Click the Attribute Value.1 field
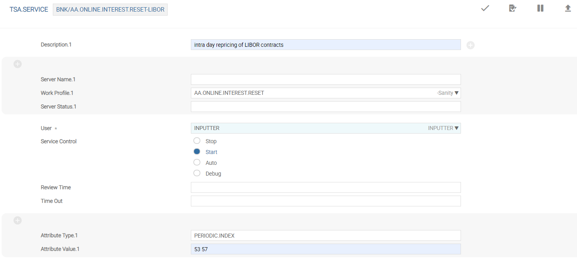Viewport: 577px width, 262px height. tap(325, 249)
